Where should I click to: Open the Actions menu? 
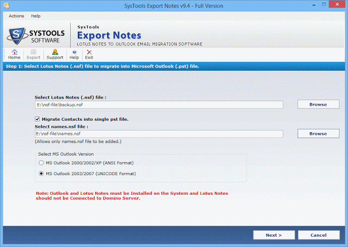point(16,16)
